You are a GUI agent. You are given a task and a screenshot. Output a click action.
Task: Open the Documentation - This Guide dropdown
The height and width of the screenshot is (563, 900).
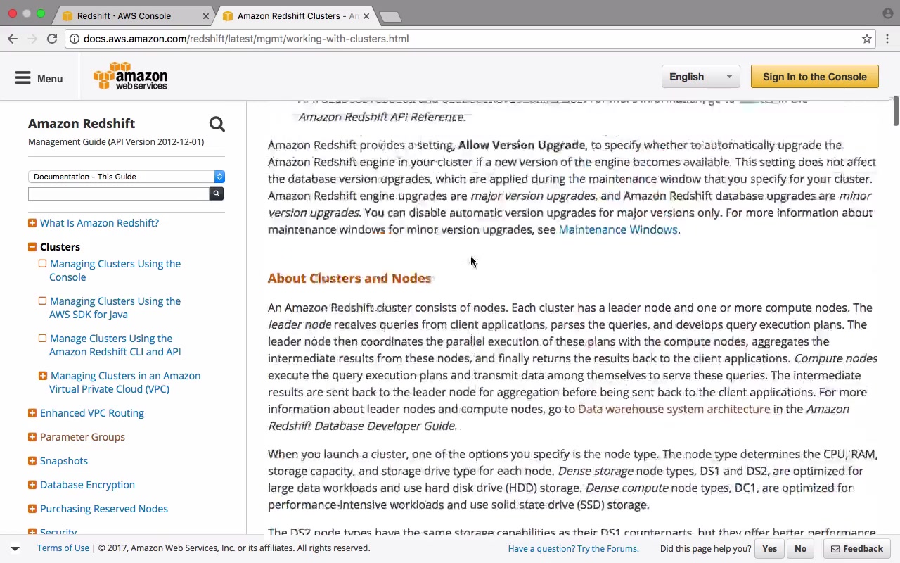(127, 177)
